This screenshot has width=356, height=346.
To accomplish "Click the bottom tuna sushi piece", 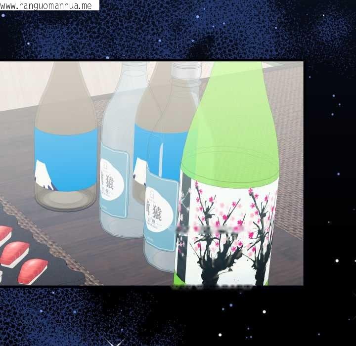I will [32, 270].
